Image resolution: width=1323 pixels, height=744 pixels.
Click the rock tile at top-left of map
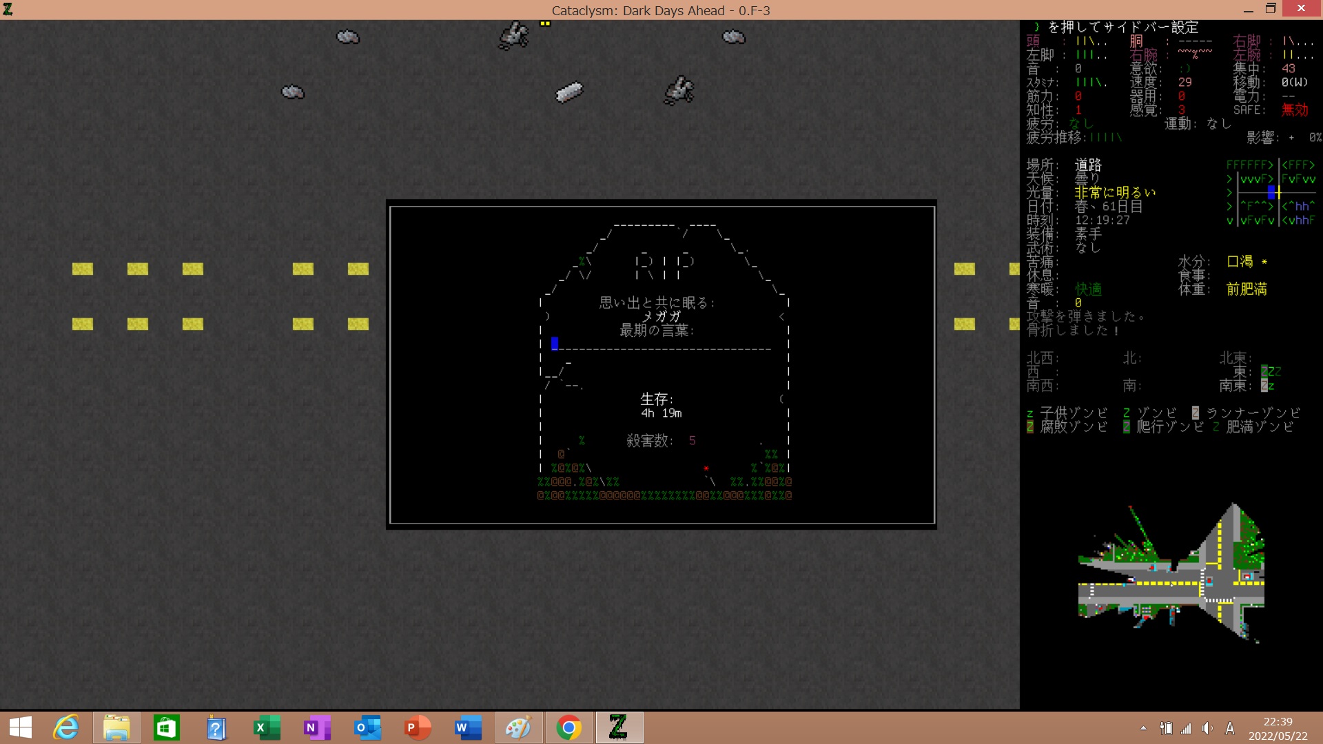(x=347, y=37)
